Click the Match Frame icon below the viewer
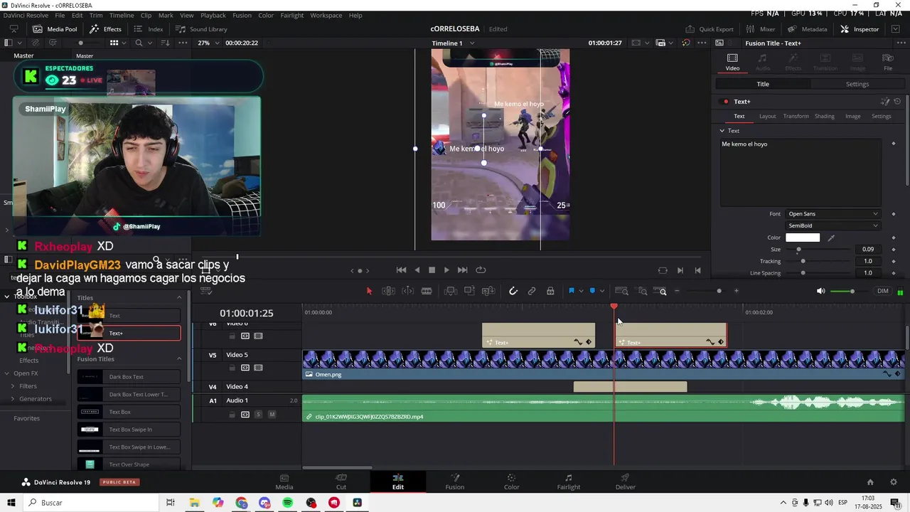This screenshot has width=910, height=512. tap(663, 270)
